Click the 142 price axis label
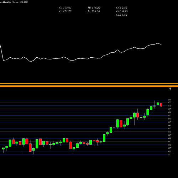Image resolution: width=178 pixels, height=178 pixels. 169,125
